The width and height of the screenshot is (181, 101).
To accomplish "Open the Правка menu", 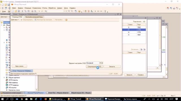I will click(20, 8).
